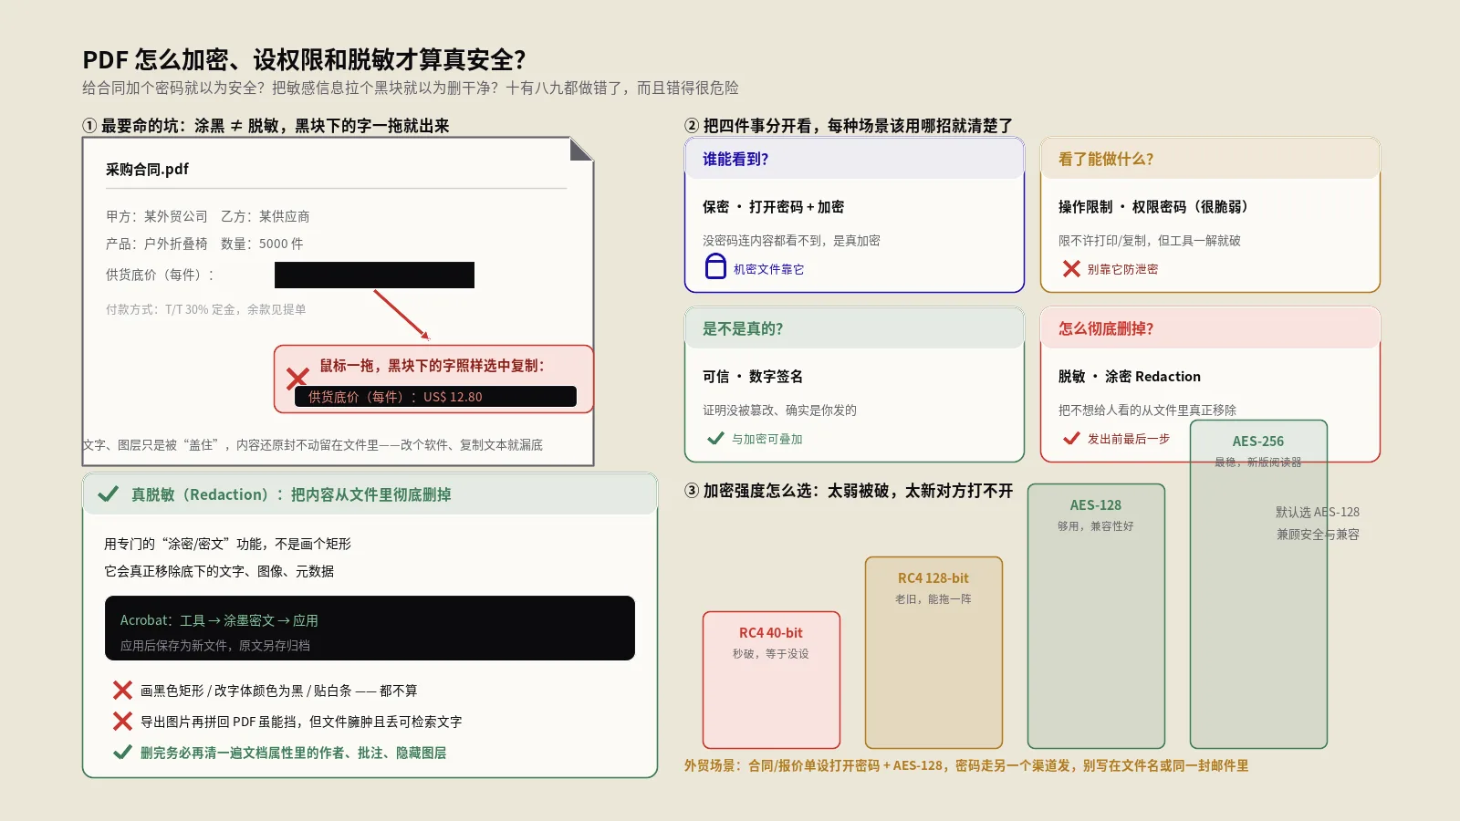The width and height of the screenshot is (1460, 821).
Task: Click the bar note 老旧,能拖一阵
Action: (x=933, y=599)
